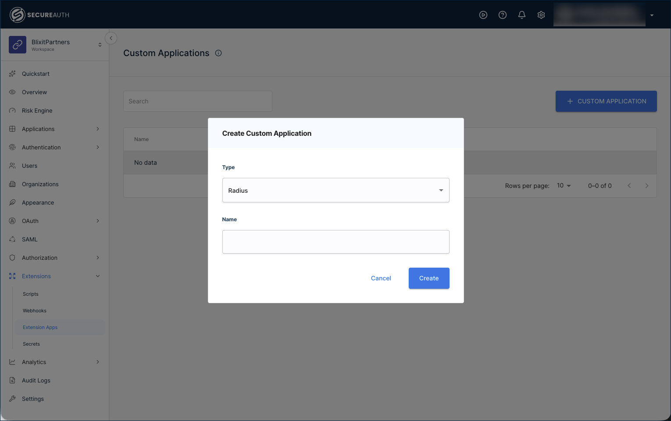This screenshot has width=671, height=421.
Task: Click the SAML icon in sidebar
Action: click(x=12, y=239)
